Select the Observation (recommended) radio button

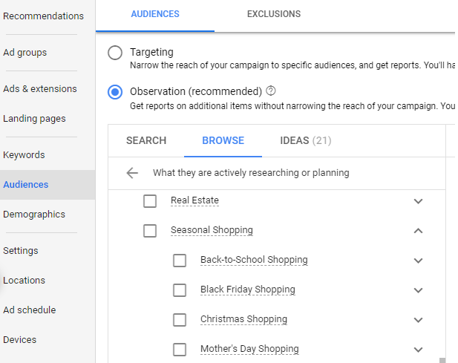click(115, 92)
